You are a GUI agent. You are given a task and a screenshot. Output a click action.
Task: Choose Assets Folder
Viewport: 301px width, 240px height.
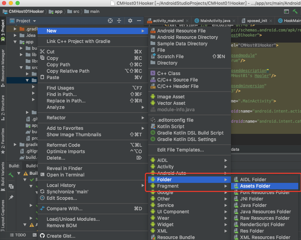(x=264, y=186)
